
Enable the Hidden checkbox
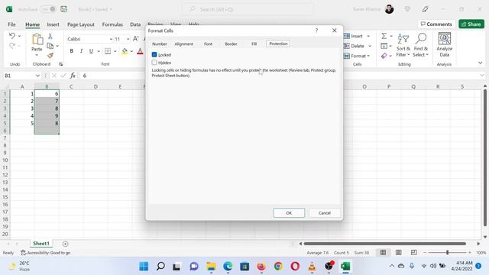pyautogui.click(x=154, y=63)
